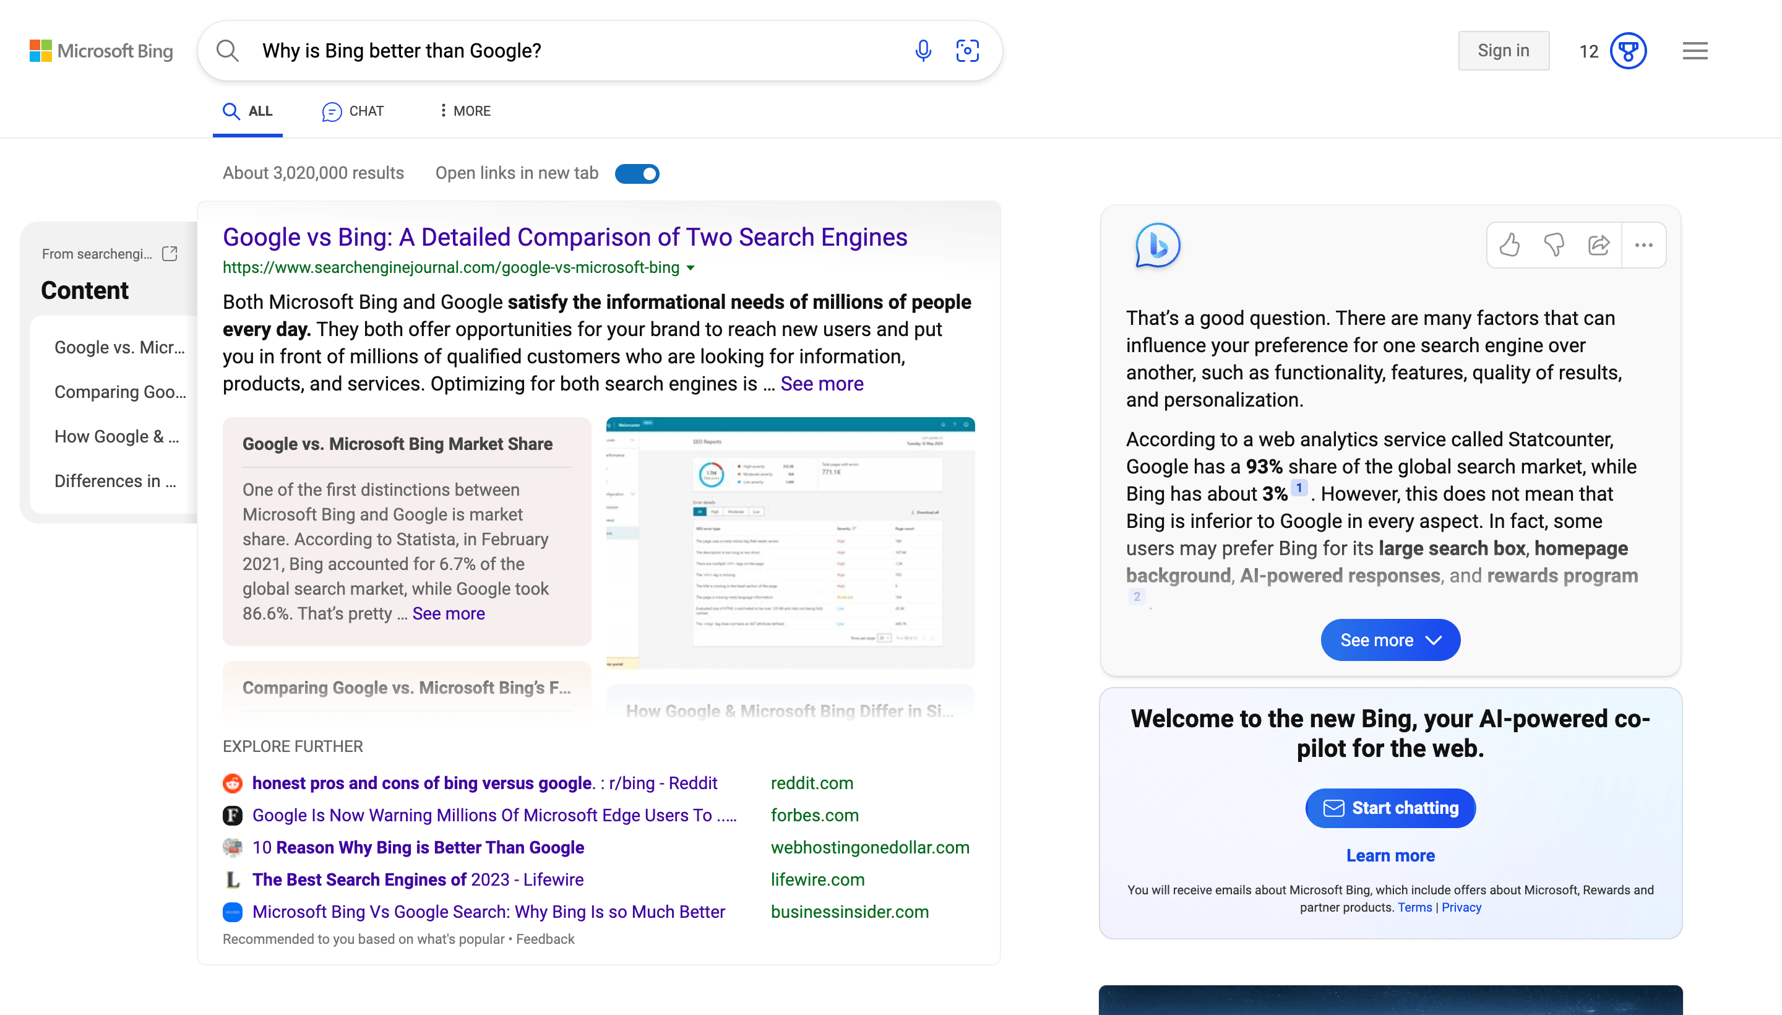Click citation 2 superscript in chat answer
The image size is (1782, 1015).
[1137, 597]
